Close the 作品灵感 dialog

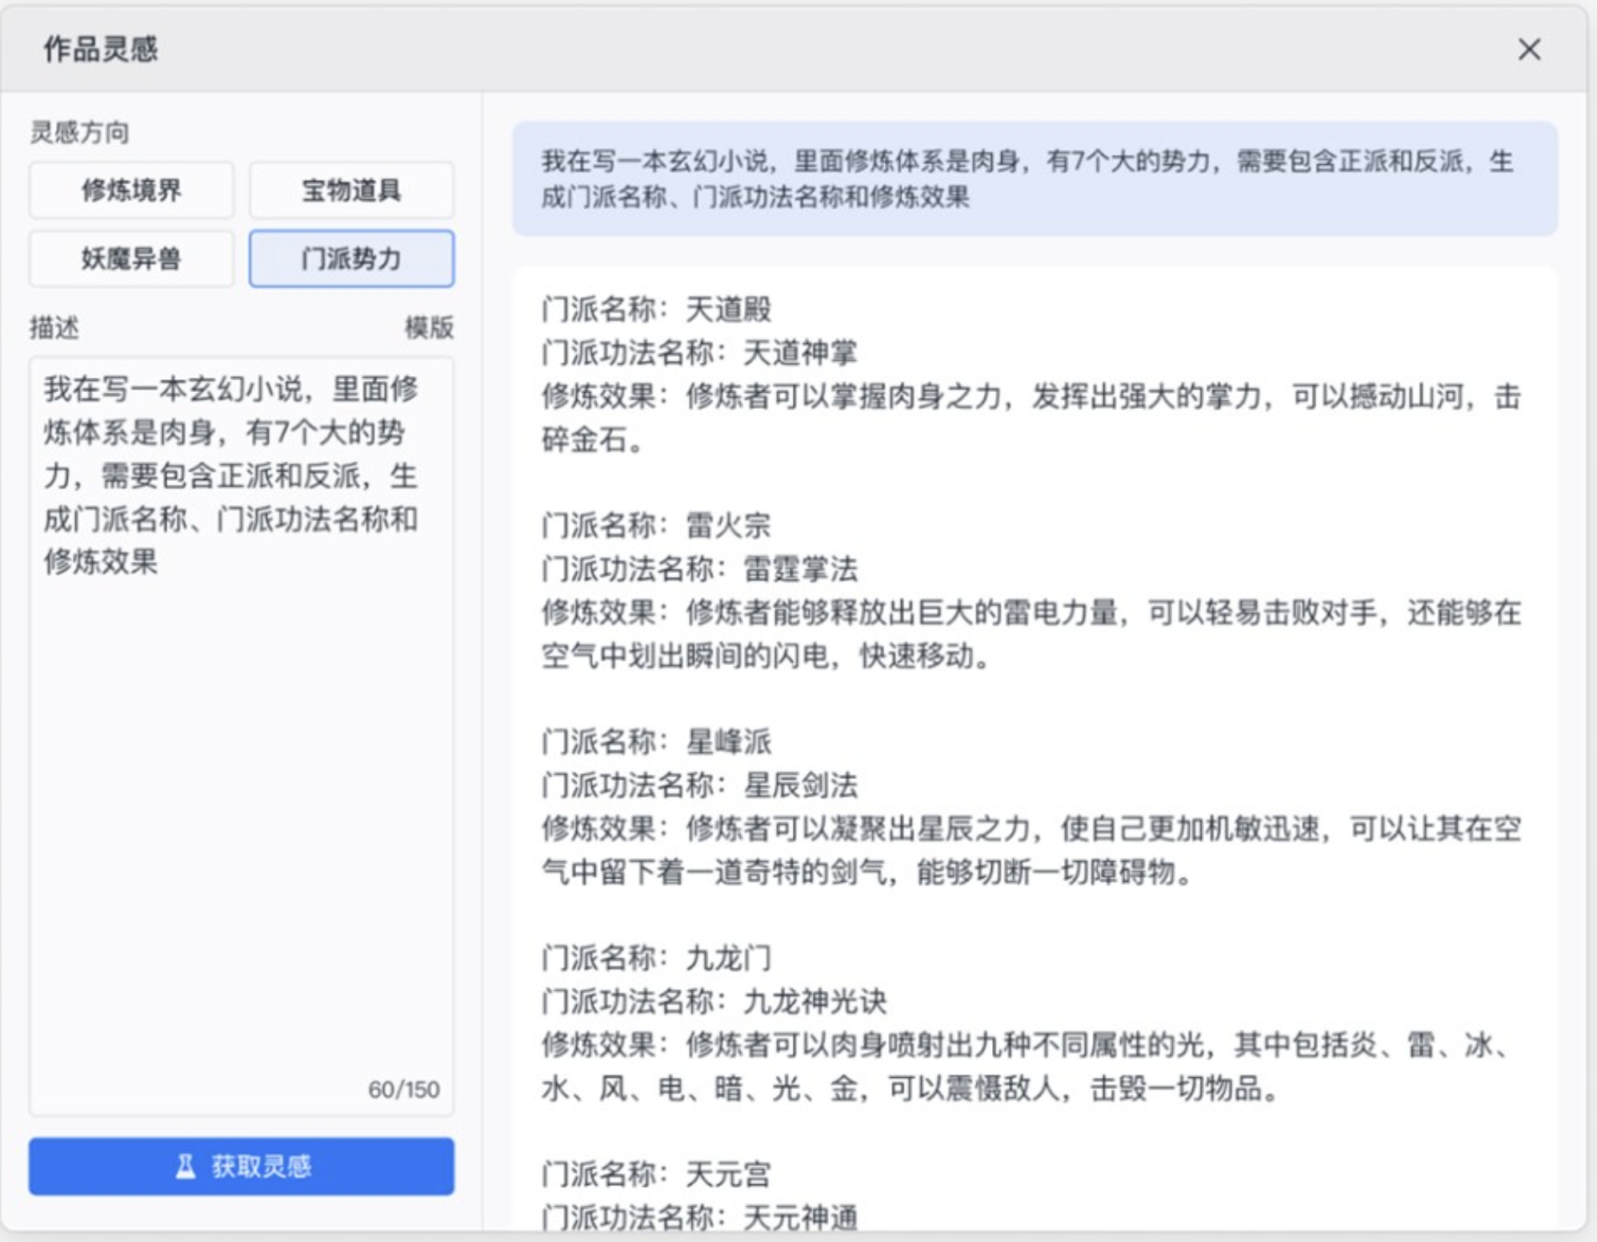pos(1529,50)
